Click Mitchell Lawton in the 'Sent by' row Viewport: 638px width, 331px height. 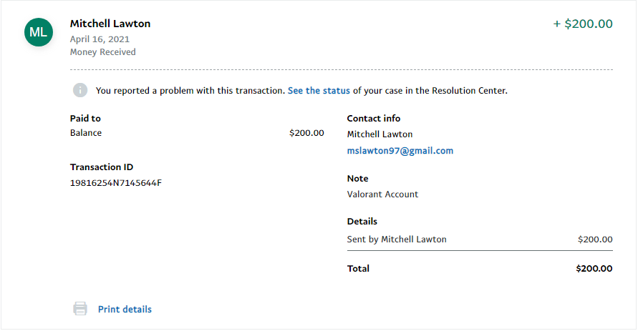pyautogui.click(x=413, y=239)
